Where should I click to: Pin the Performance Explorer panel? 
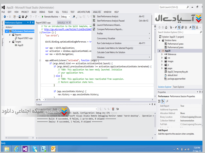point(30,23)
